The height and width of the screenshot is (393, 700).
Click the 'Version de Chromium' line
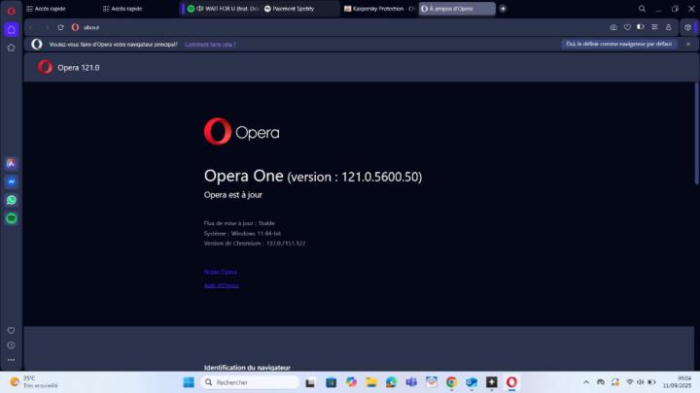pos(255,244)
